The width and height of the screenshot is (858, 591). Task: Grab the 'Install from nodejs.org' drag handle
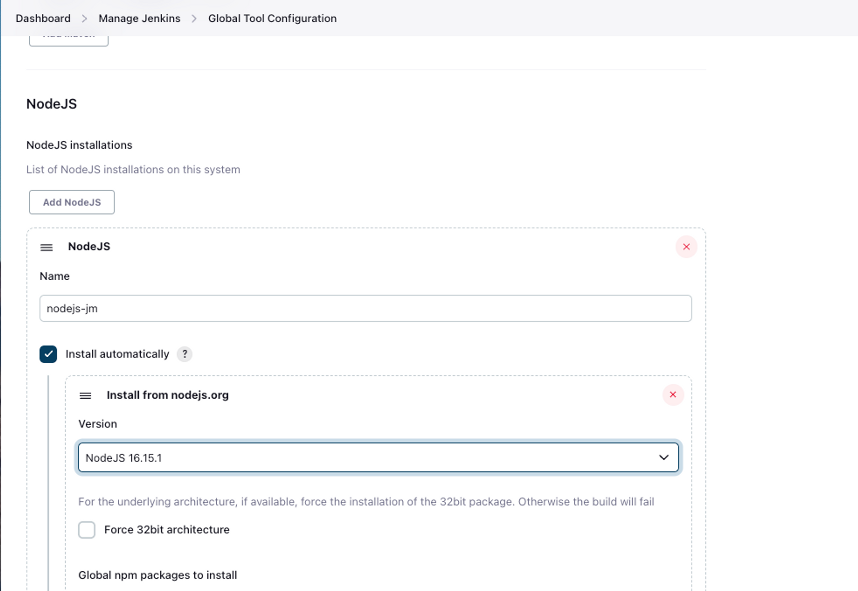[x=85, y=395]
